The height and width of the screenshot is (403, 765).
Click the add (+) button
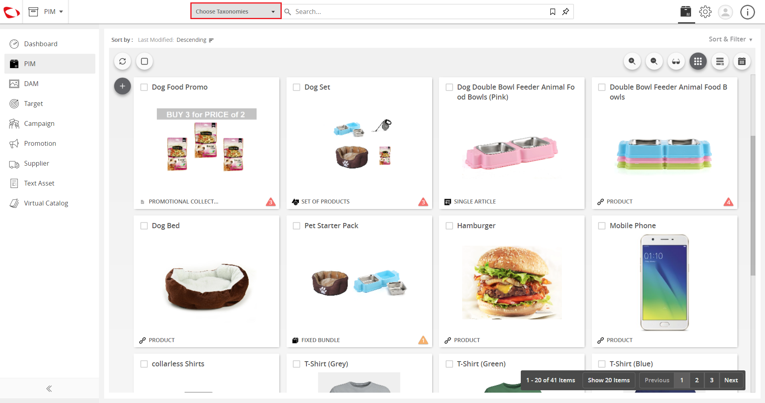[x=123, y=86]
